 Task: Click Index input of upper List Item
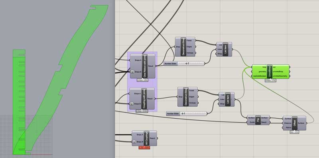click(x=220, y=49)
